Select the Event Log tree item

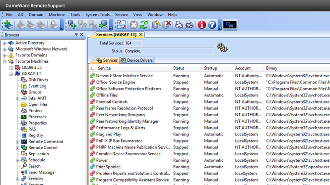[x=37, y=86]
